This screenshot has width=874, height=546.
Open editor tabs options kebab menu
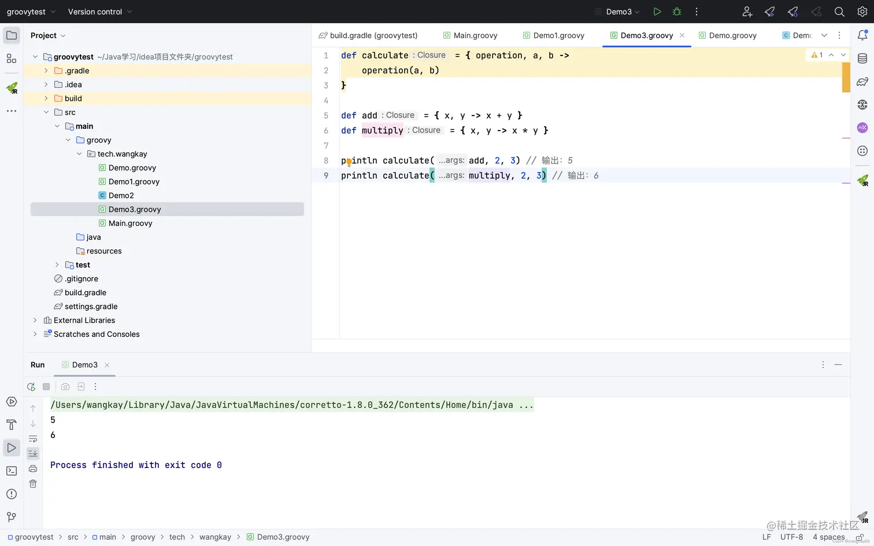point(839,35)
